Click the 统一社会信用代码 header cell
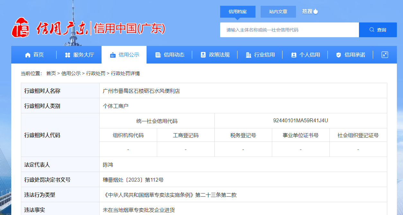The width and height of the screenshot is (403, 215). [x=157, y=121]
